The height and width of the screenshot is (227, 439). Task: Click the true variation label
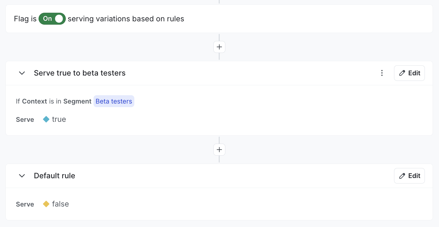(x=59, y=119)
